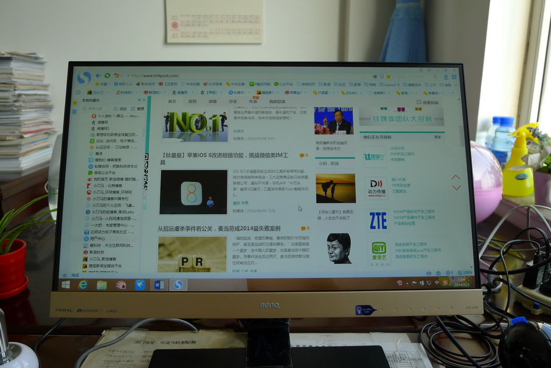Click the 添加 button in favorites panel
This screenshot has height=368, width=551.
pos(122,108)
